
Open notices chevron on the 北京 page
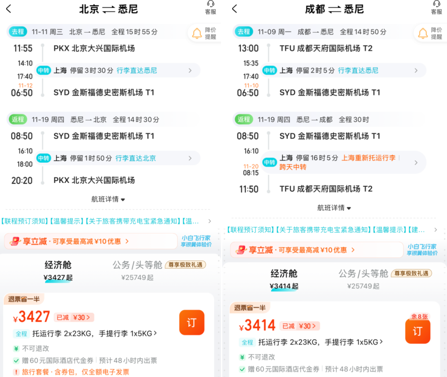coord(210,221)
